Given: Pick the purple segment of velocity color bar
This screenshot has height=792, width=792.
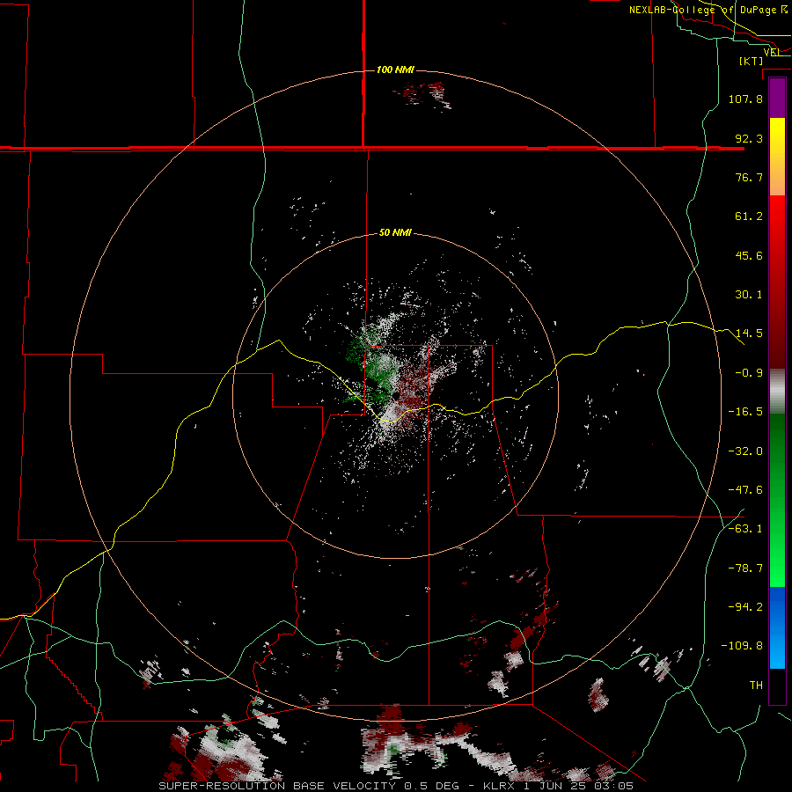Looking at the screenshot, I should [x=777, y=99].
